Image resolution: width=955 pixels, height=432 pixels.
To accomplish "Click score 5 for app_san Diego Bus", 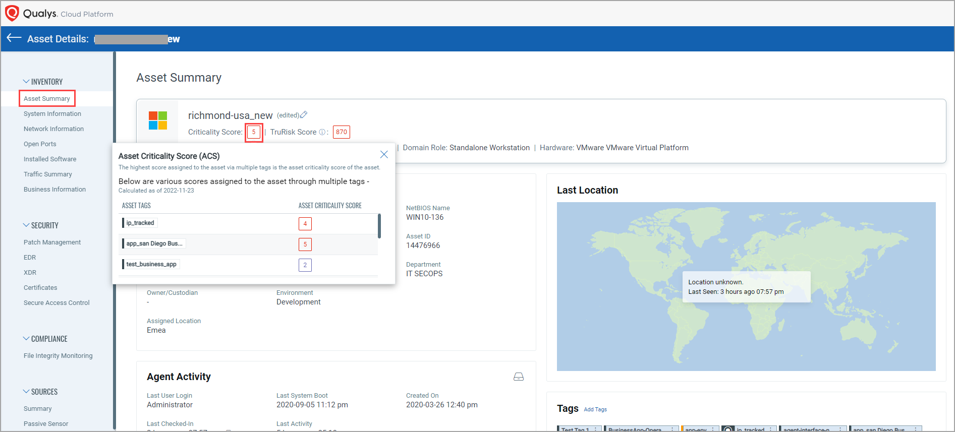I will click(x=305, y=244).
